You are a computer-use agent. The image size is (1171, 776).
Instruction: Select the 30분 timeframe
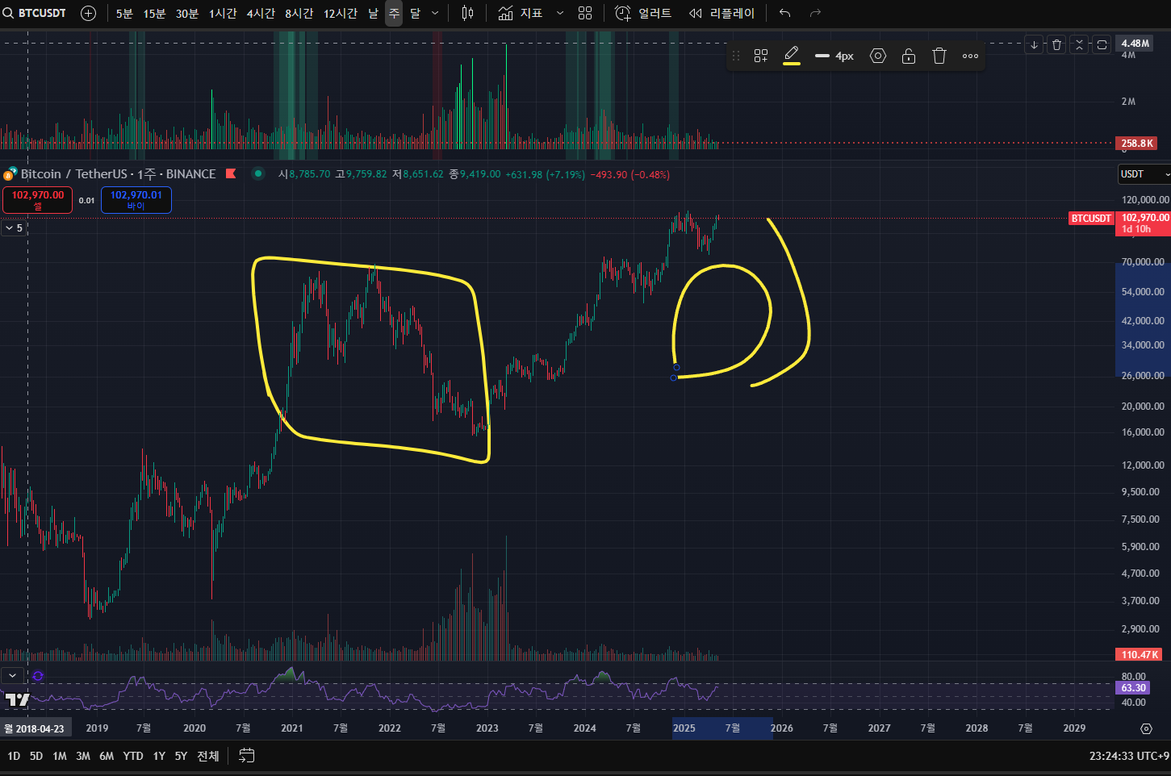(187, 13)
